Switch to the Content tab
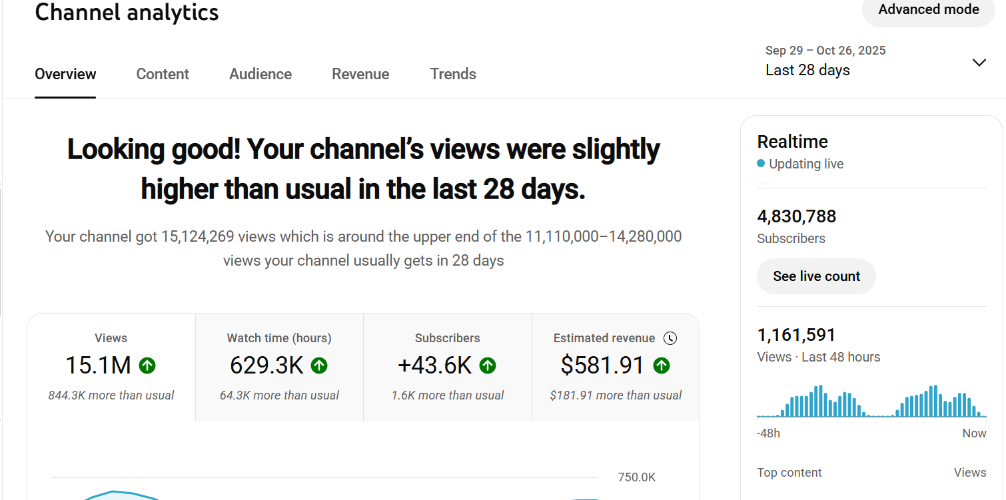This screenshot has height=500, width=1006. tap(163, 74)
